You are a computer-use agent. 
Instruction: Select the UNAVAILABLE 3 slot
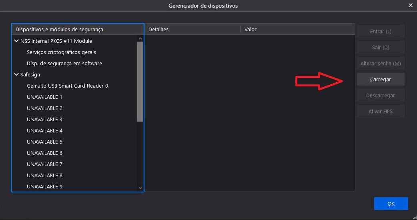pyautogui.click(x=44, y=119)
